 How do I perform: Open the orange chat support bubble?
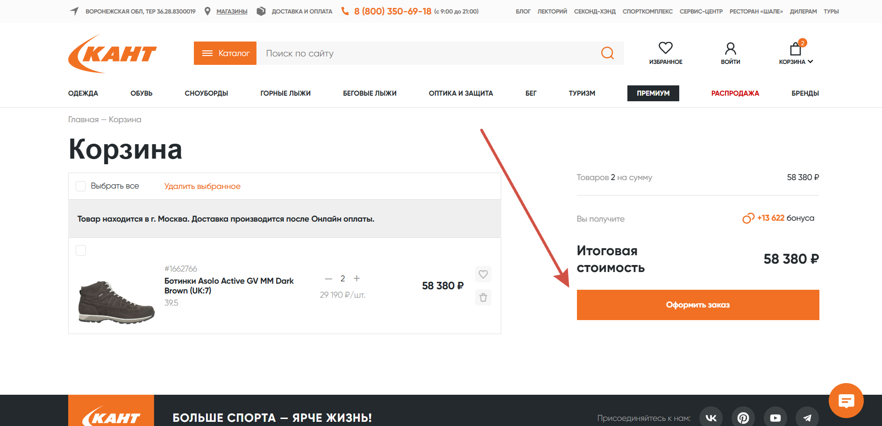[x=846, y=401]
